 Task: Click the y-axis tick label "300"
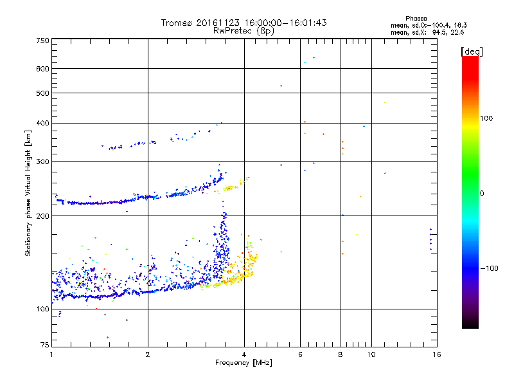(x=42, y=161)
